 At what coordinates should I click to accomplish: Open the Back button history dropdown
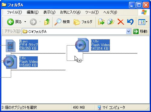pyautogui.click(x=25, y=22)
